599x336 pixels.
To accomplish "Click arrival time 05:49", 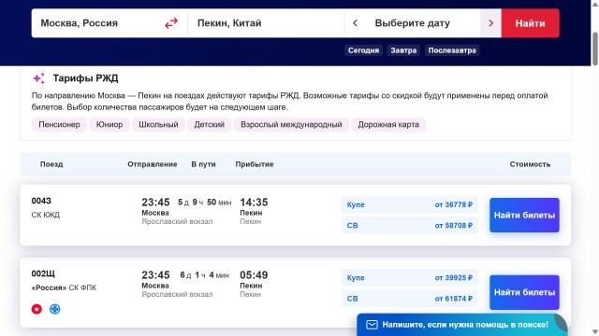I will click(254, 275).
